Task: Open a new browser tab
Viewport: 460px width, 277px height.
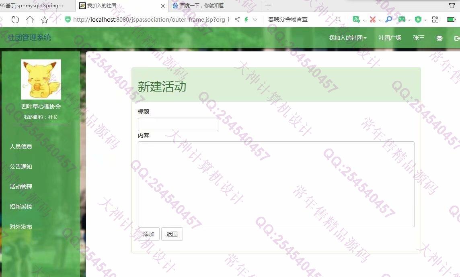Action: coord(268,6)
